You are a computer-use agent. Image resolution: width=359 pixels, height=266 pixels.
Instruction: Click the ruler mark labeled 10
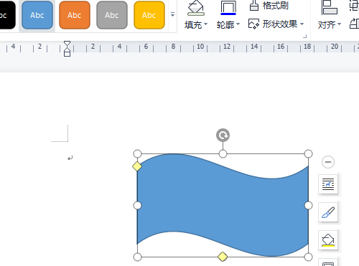pos(200,47)
